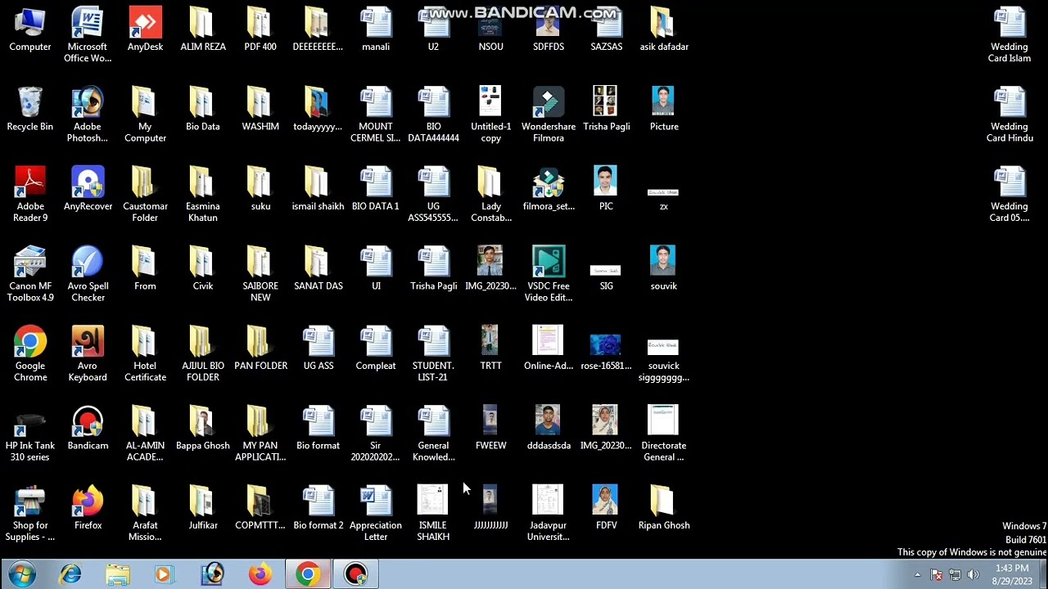
Task: Select the Jadavpur University image file
Action: click(x=549, y=513)
